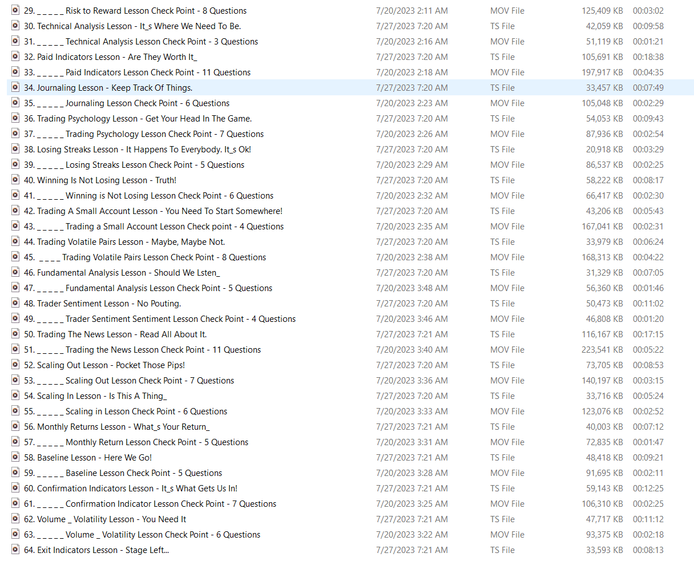Click the 00:18:38 duration value

(x=648, y=57)
